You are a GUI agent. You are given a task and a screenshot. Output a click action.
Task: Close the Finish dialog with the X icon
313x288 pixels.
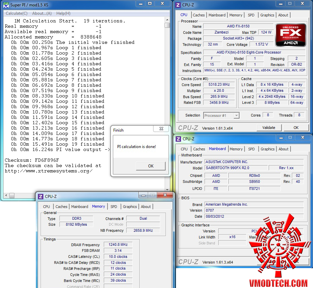[161, 129]
